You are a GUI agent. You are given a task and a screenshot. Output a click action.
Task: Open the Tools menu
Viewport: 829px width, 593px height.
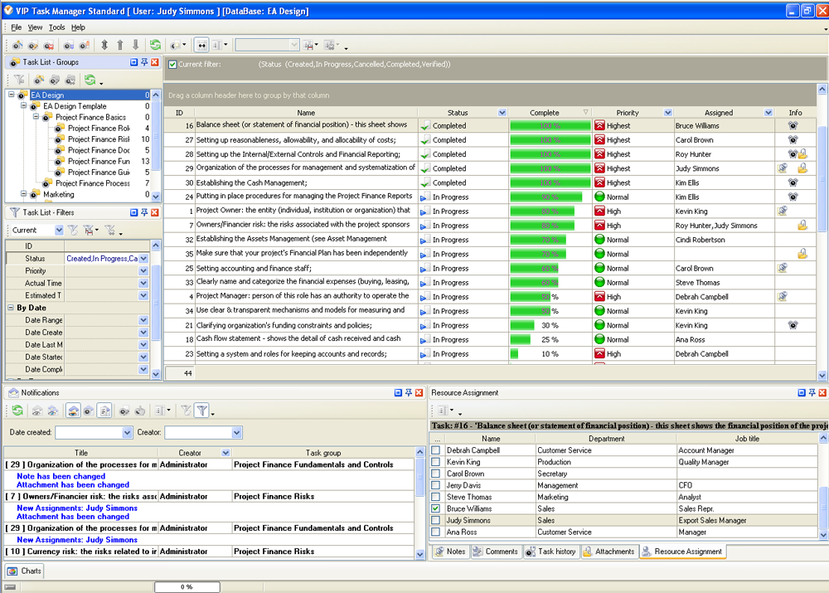[56, 27]
